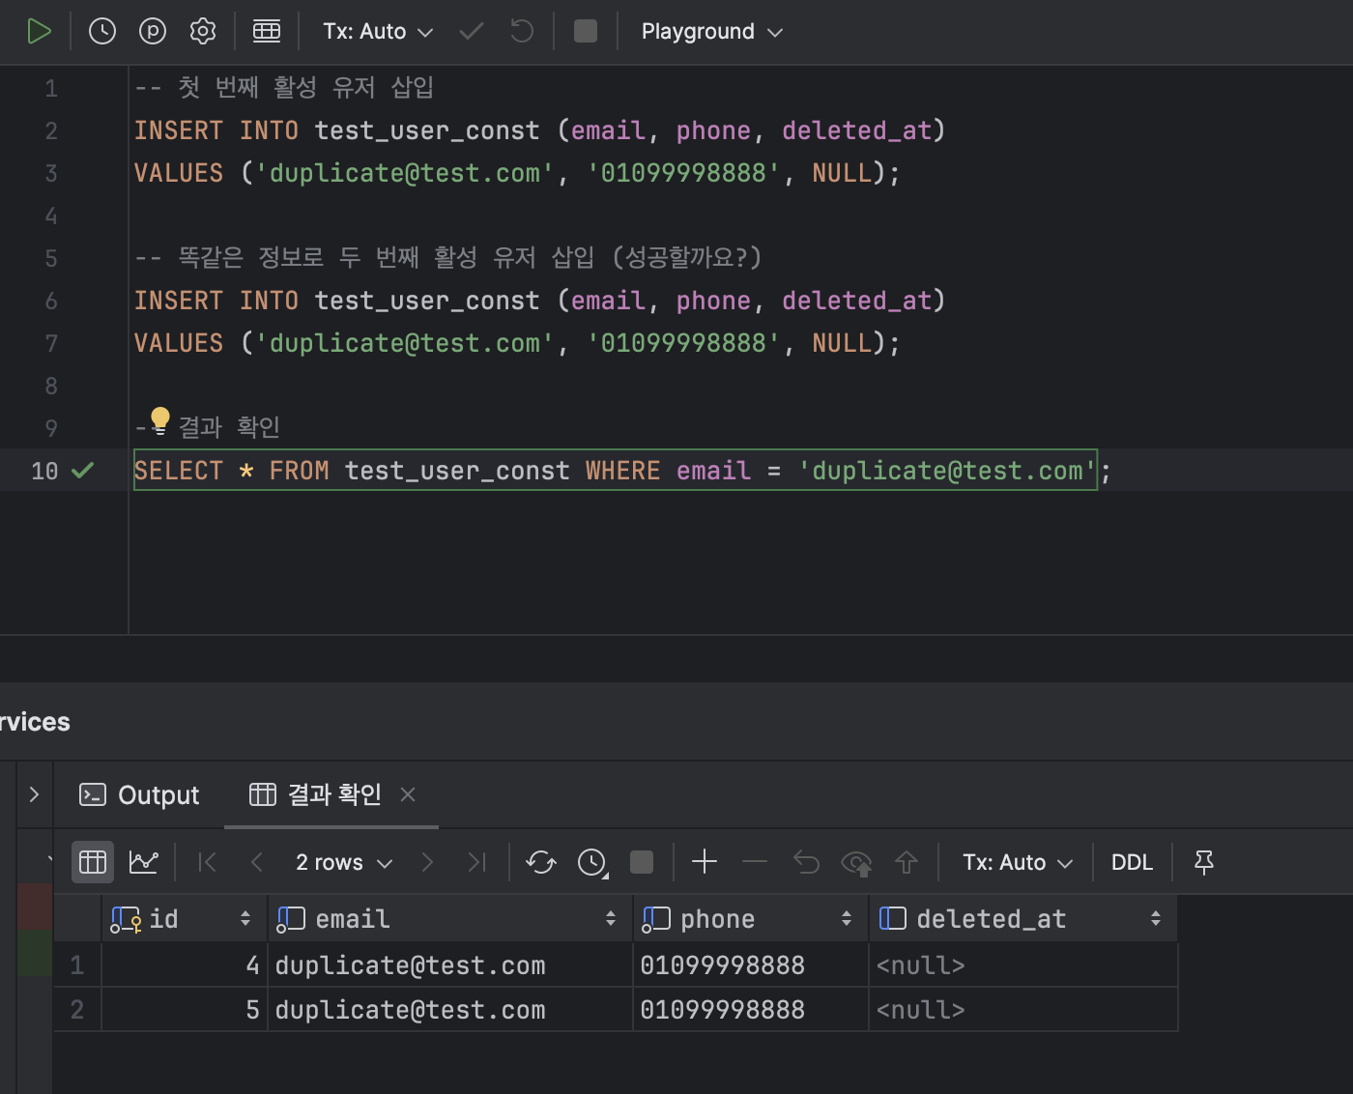Close the 결과 확인 tab
Viewport: 1353px width, 1094px height.
408,794
